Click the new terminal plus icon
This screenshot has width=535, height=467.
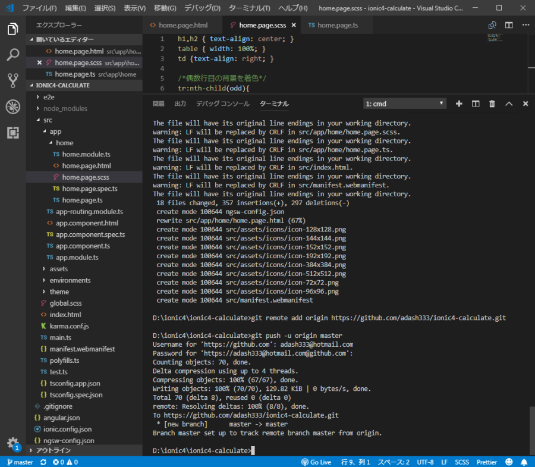pyautogui.click(x=459, y=104)
